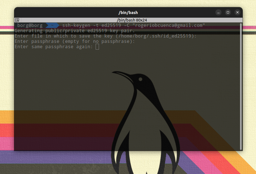Click the "/bin/bash" window title bar text
256x174 pixels.
(128, 13)
